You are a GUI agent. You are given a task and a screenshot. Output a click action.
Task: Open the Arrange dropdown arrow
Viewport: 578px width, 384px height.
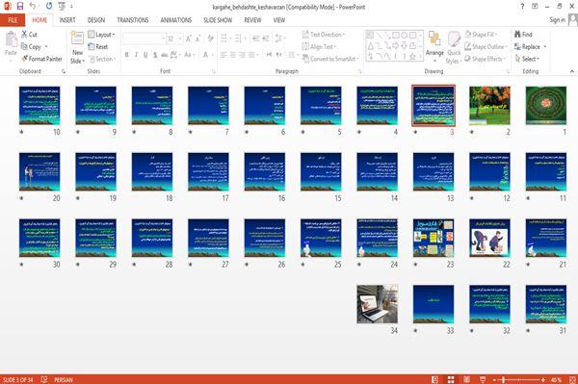[x=434, y=61]
